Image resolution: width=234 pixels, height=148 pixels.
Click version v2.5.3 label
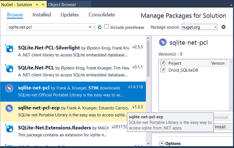[138, 47]
